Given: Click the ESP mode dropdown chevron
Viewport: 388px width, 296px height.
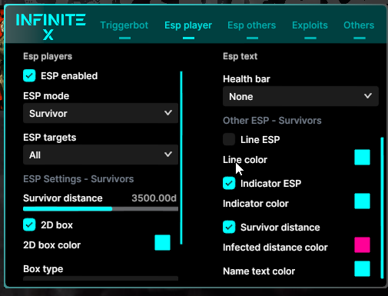Looking at the screenshot, I should [x=168, y=113].
